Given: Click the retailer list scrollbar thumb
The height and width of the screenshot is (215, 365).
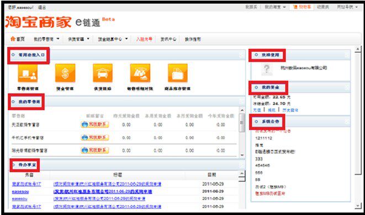Looking at the screenshot, I should (x=242, y=122).
